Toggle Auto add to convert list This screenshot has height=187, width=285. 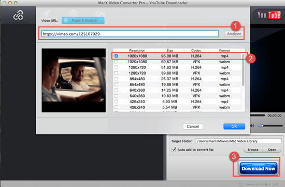point(174,150)
